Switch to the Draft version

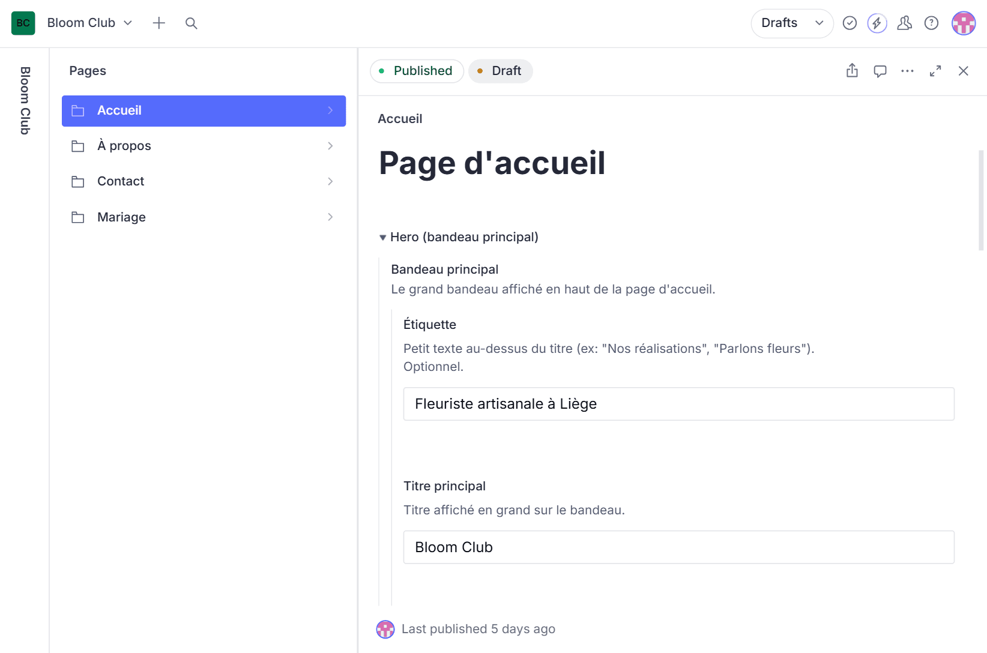(x=500, y=71)
